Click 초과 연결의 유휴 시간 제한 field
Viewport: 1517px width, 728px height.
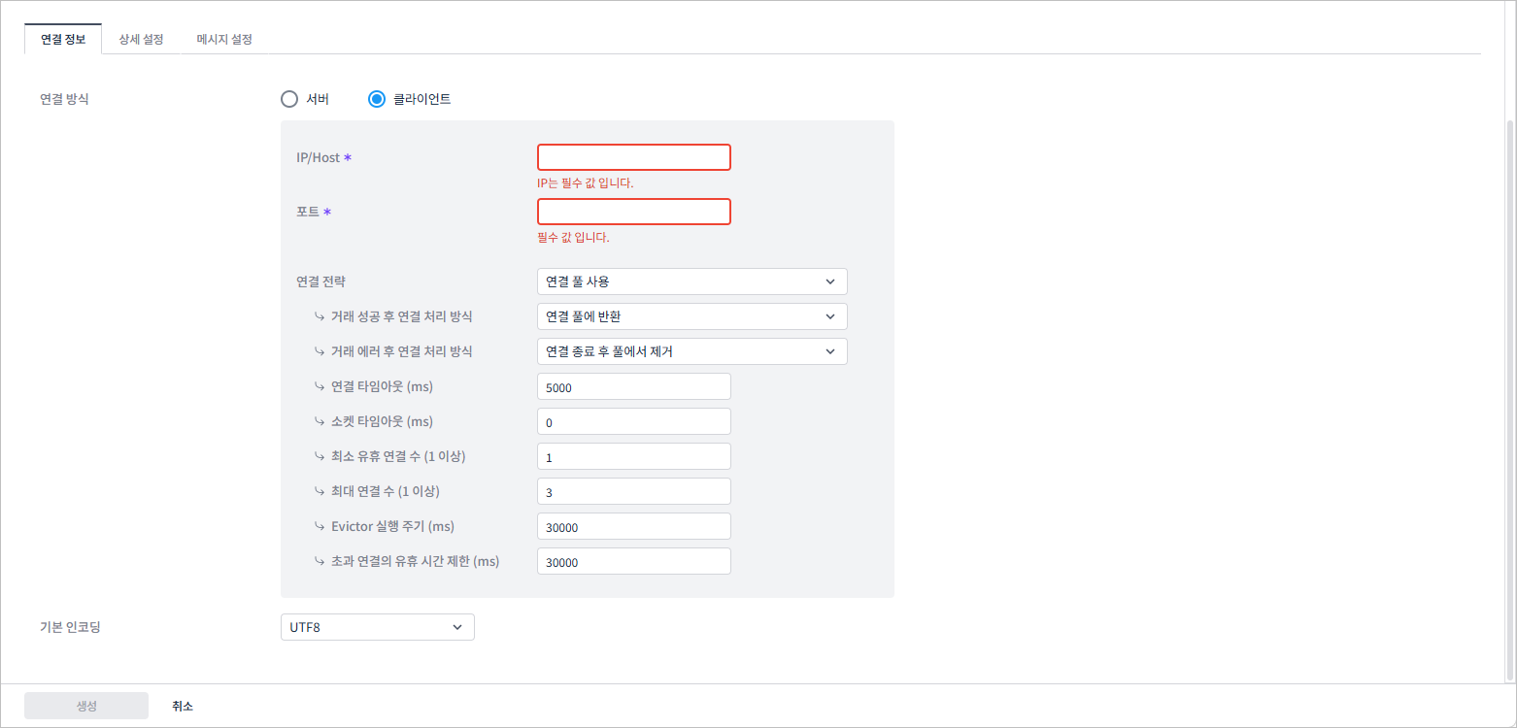coord(634,561)
